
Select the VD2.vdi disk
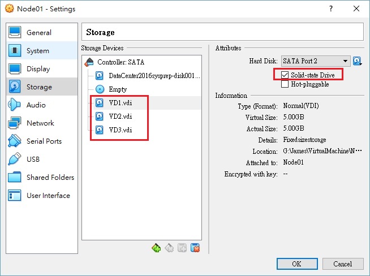point(120,117)
